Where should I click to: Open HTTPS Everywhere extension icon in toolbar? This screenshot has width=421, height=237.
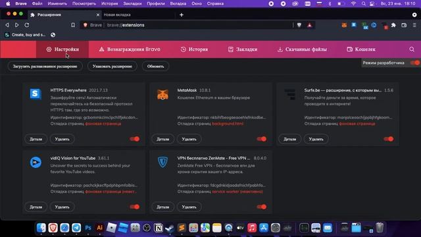354,25
